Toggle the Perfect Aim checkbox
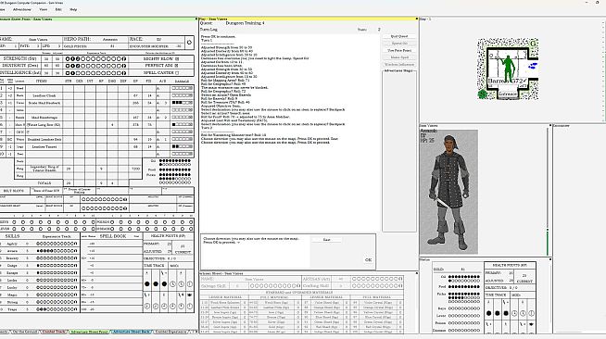 177,66
